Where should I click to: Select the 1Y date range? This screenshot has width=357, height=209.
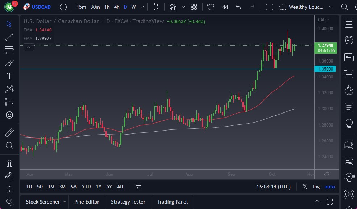(x=98, y=187)
